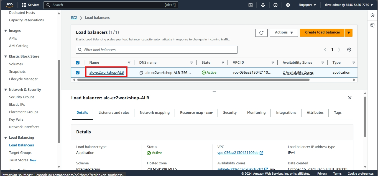Expand the Create load balancer split arrow

coord(349,33)
